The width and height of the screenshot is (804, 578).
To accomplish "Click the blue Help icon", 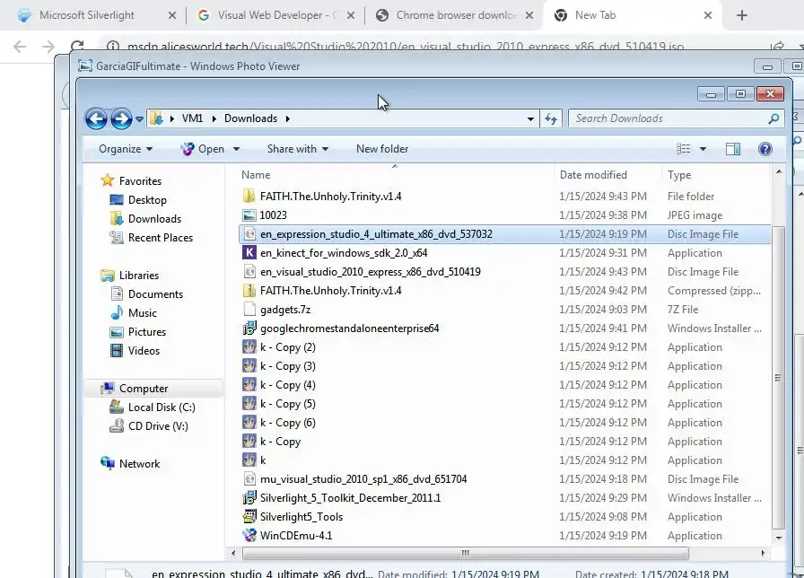I will pos(765,149).
